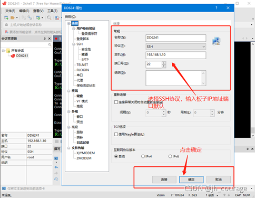Click the magnifier search toolbar icon

(49, 17)
